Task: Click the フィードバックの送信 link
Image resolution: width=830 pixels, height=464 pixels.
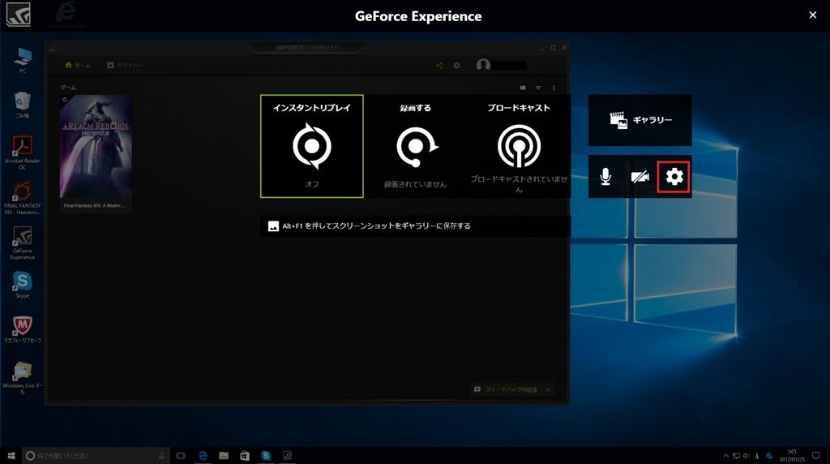Action: coord(511,389)
